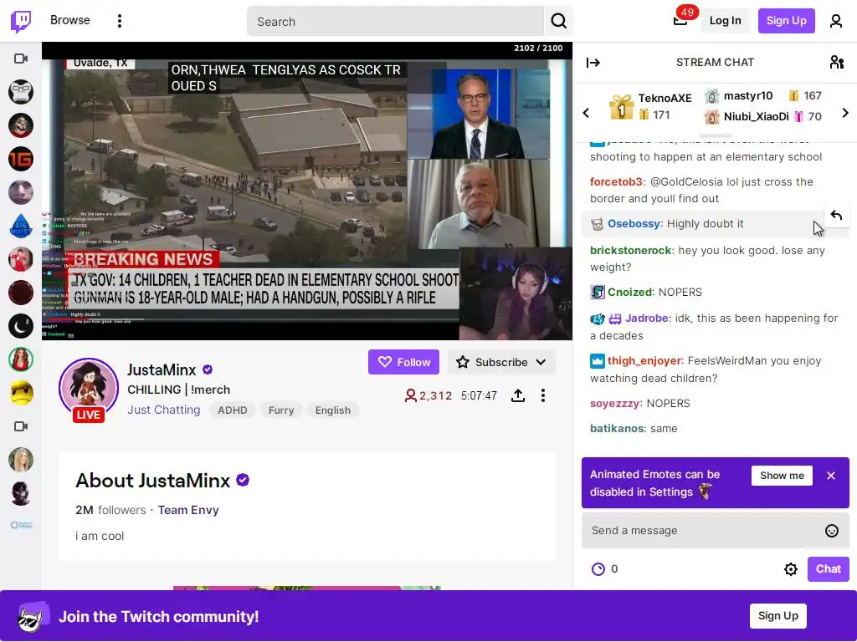
Task: Open forcetob3's username in chat
Action: 617,181
